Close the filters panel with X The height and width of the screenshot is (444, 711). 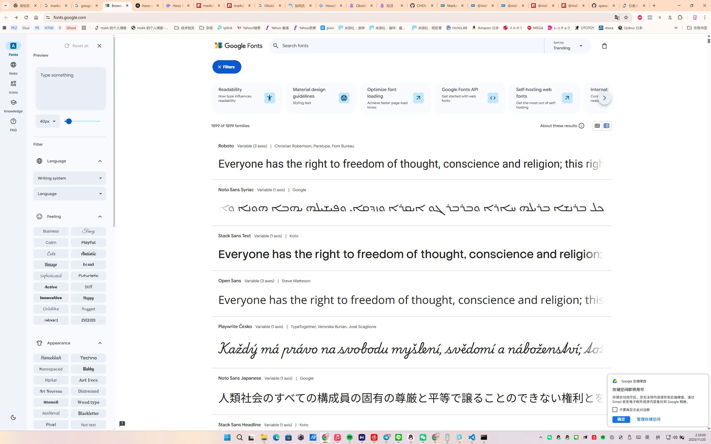(99, 46)
